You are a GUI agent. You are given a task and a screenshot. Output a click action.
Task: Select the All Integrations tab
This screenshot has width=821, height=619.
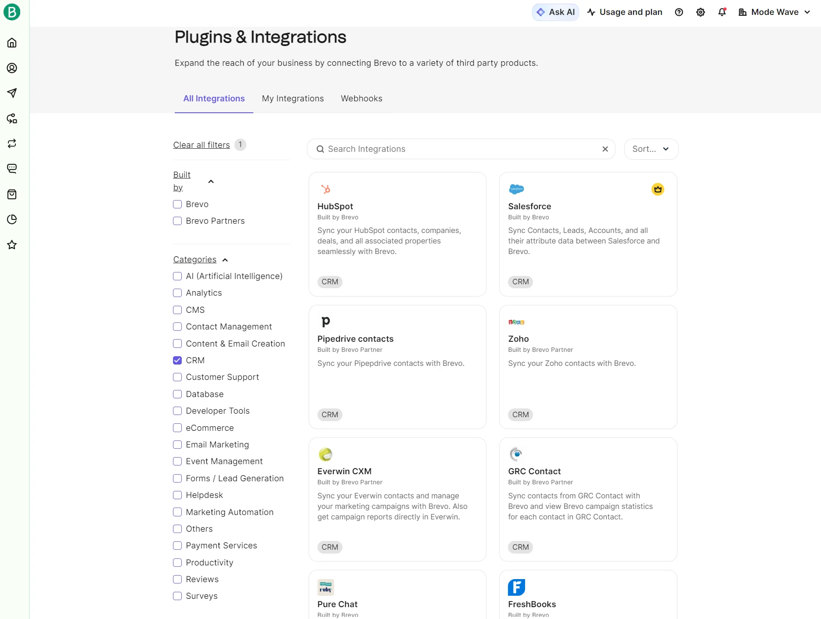pyautogui.click(x=214, y=99)
